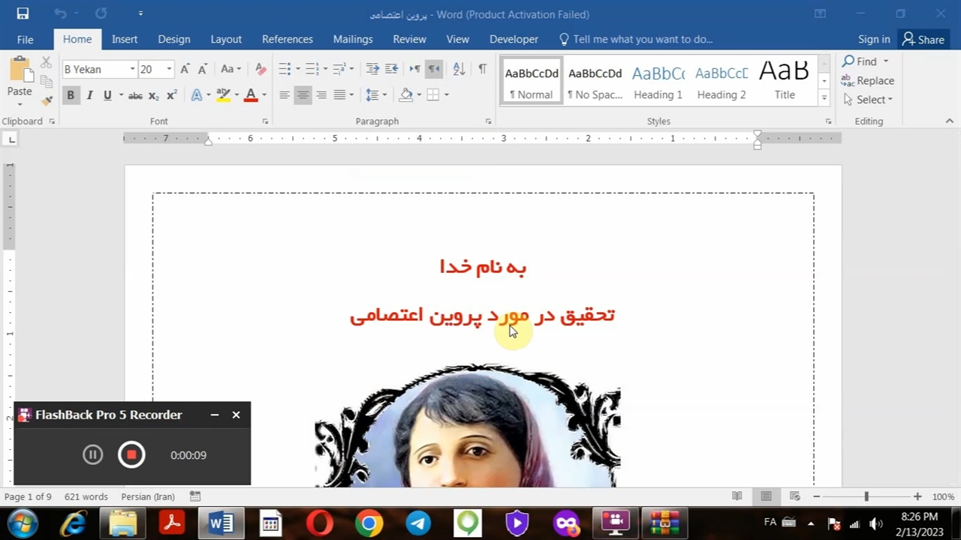The image size is (961, 540).
Task: Toggle Bold formatting button
Action: coord(71,95)
